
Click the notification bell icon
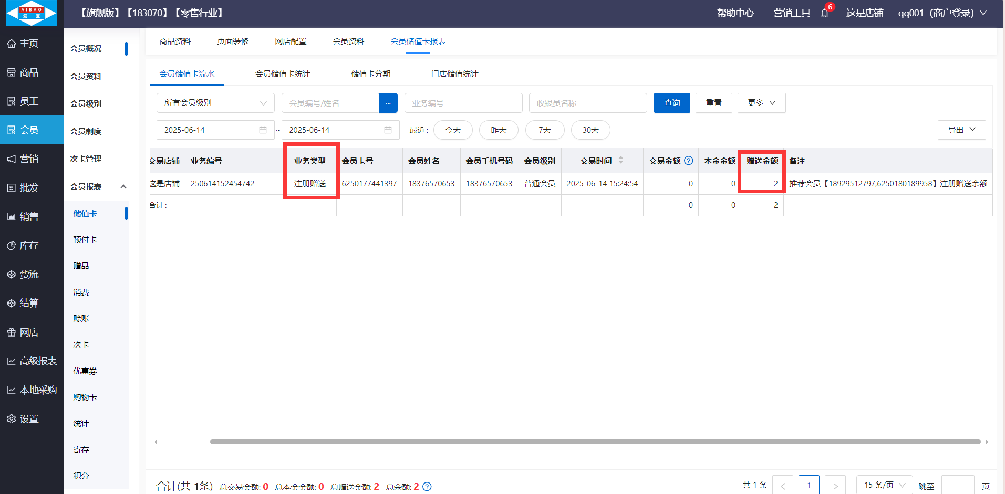pos(824,13)
